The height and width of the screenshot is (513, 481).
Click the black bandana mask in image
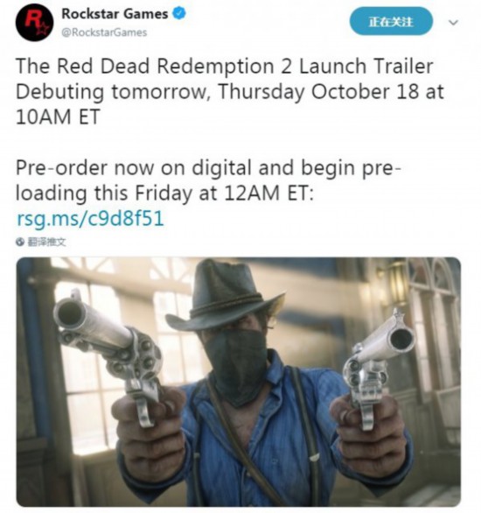pos(238,365)
